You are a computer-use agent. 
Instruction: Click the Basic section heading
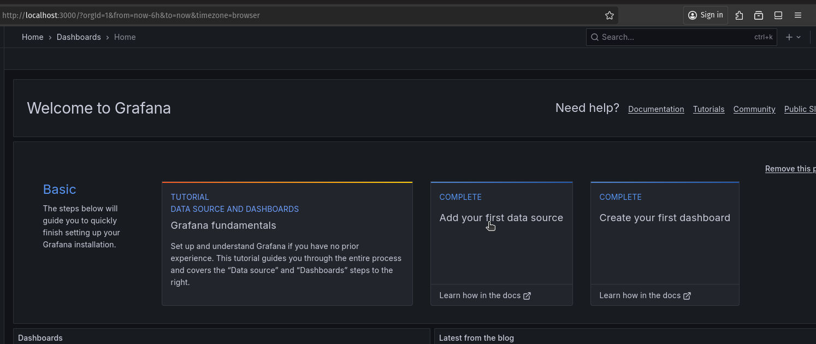[x=60, y=189]
